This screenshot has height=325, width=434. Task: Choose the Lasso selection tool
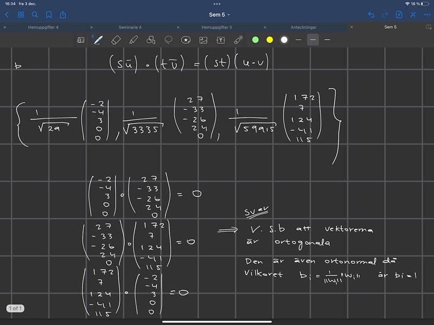tap(169, 40)
